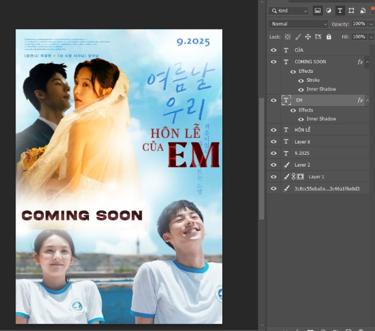Filter layers by shape layer icon
Viewport: 375px width, 331px height.
tap(351, 11)
